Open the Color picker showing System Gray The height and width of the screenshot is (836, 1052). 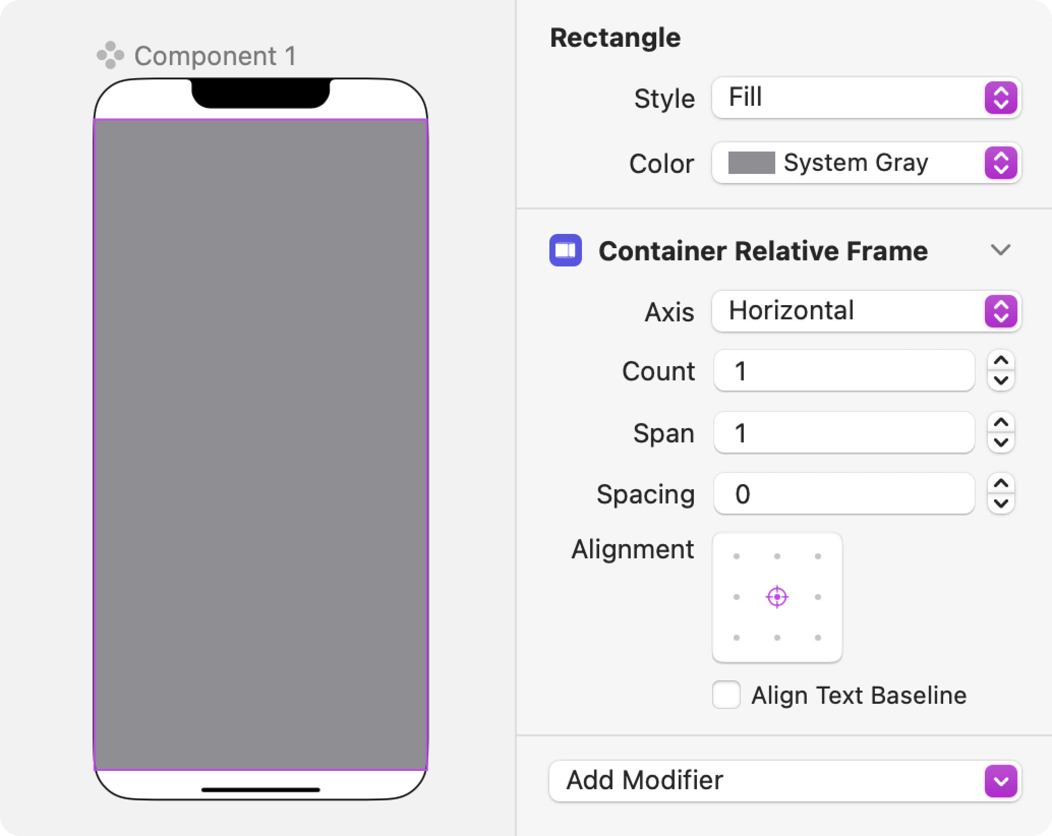(866, 163)
